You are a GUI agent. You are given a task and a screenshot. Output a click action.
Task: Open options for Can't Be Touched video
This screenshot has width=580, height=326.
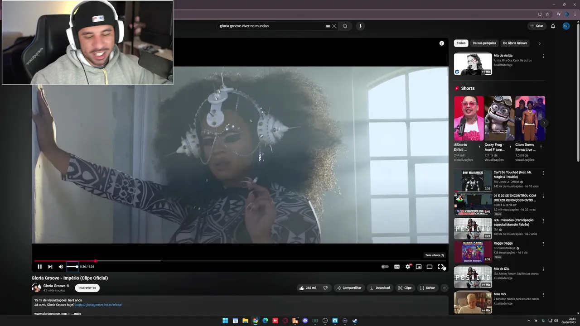[543, 173]
